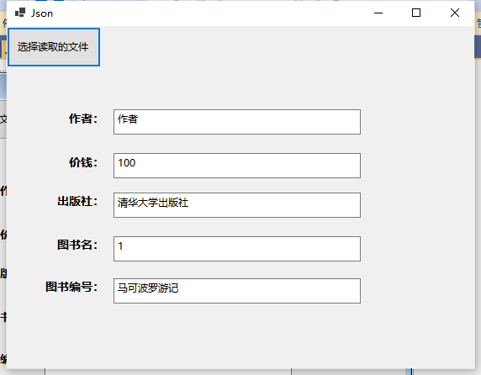The width and height of the screenshot is (481, 375).
Task: Click the 图书名: label
Action: point(77,245)
